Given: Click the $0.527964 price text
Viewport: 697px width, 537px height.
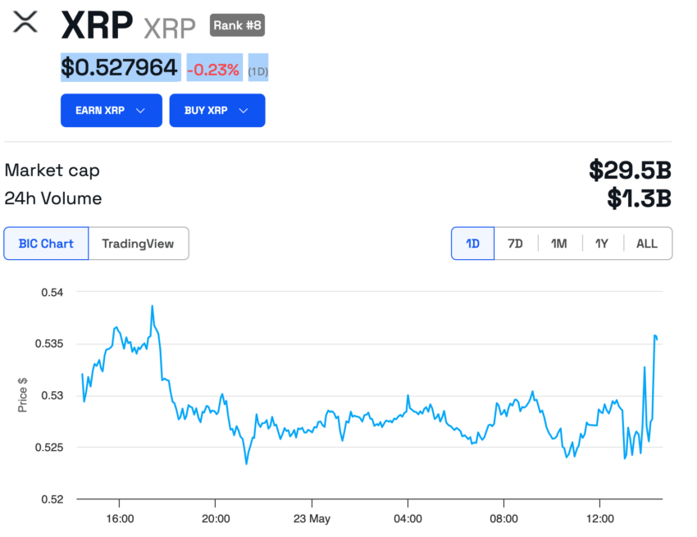Looking at the screenshot, I should (120, 68).
